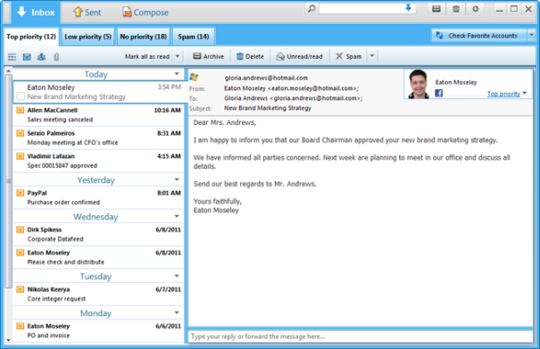Click the search input field
This screenshot has width=540, height=349.
pos(361,8)
